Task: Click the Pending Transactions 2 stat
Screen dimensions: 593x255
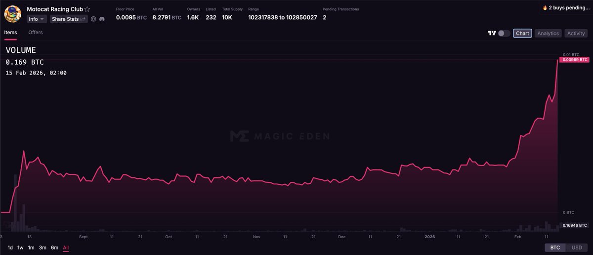Action: pos(340,14)
